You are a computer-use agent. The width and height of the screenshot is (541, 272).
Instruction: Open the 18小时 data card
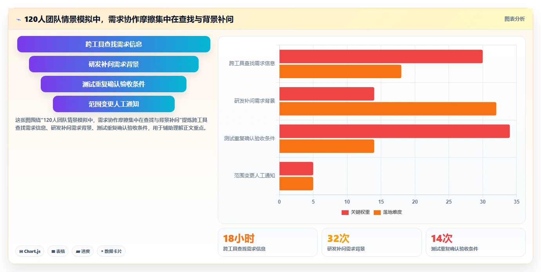coord(268,242)
